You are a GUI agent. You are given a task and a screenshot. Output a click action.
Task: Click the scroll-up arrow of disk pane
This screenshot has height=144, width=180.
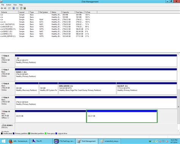(178, 54)
